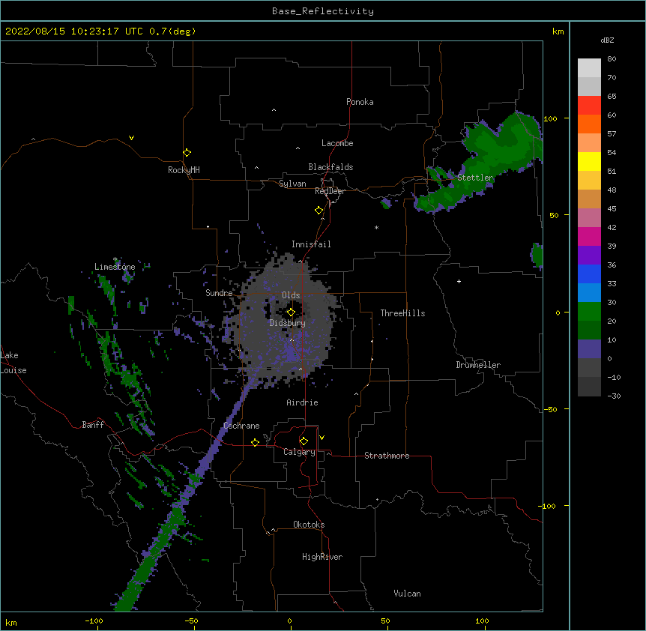This screenshot has width=646, height=631.
Task: Click the Blackfalds town label
Action: pos(330,167)
